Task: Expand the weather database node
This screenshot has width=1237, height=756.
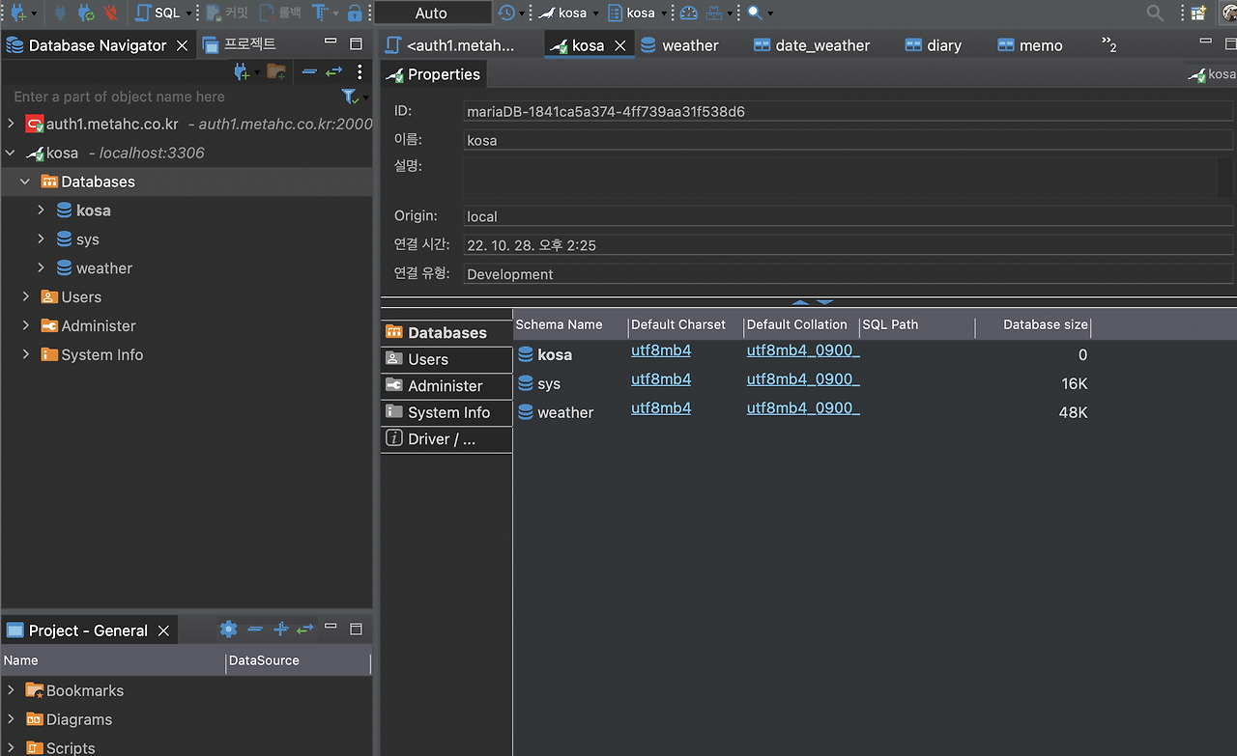Action: pos(41,267)
